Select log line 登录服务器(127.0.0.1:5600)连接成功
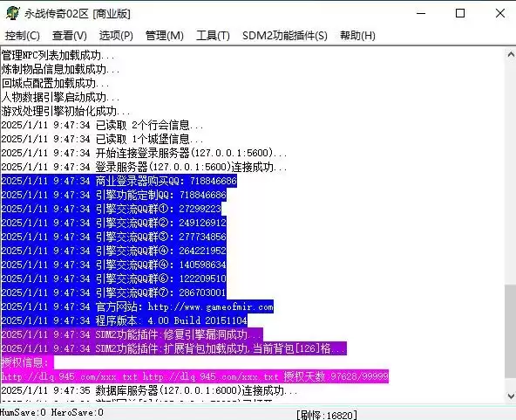 (x=144, y=167)
